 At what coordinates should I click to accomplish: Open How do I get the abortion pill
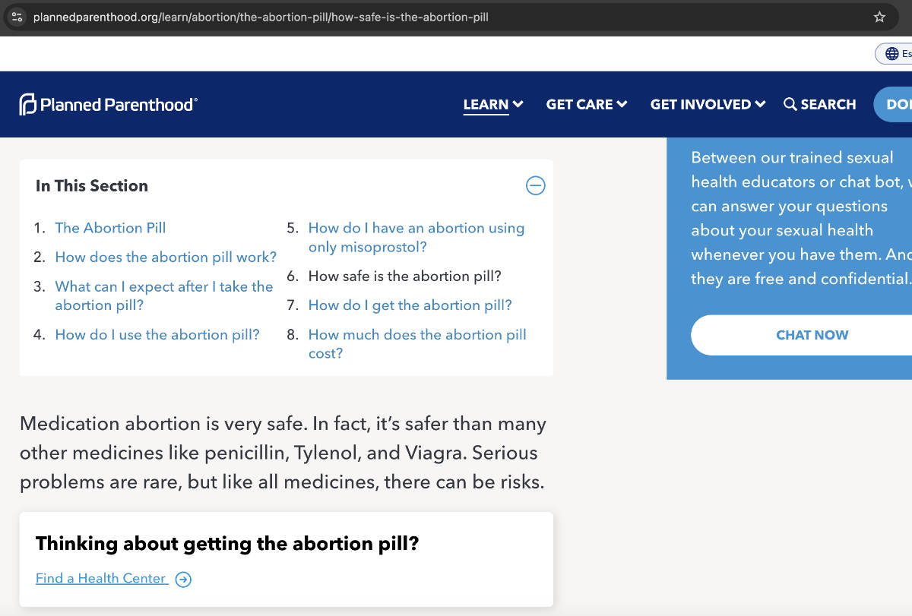[410, 305]
